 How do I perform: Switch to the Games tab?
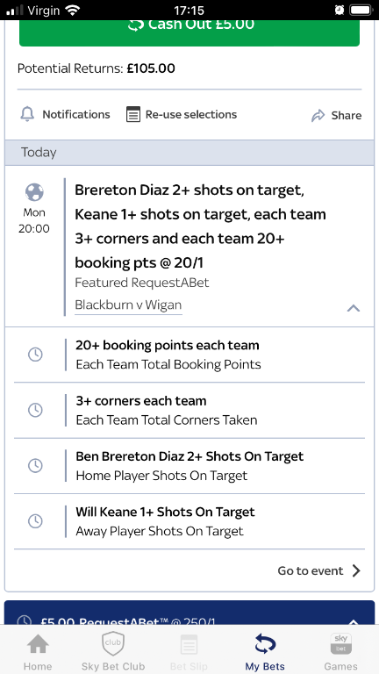(340, 652)
